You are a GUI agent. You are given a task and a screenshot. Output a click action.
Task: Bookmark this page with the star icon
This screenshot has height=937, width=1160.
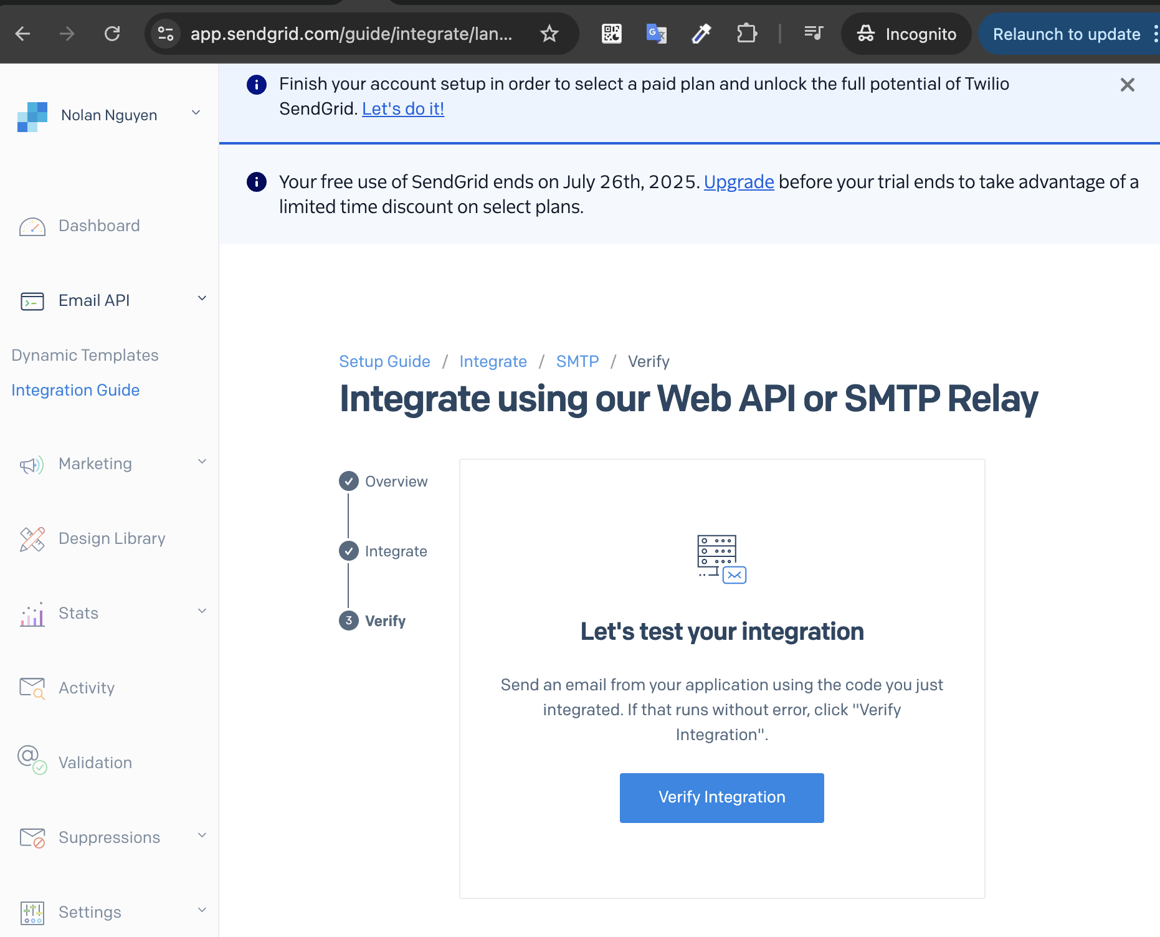pyautogui.click(x=549, y=34)
